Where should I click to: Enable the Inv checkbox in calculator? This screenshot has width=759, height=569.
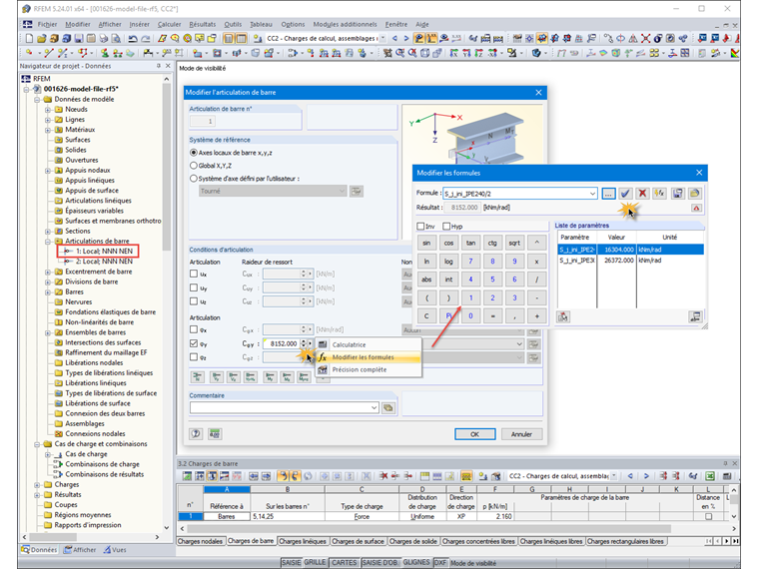pyautogui.click(x=420, y=226)
